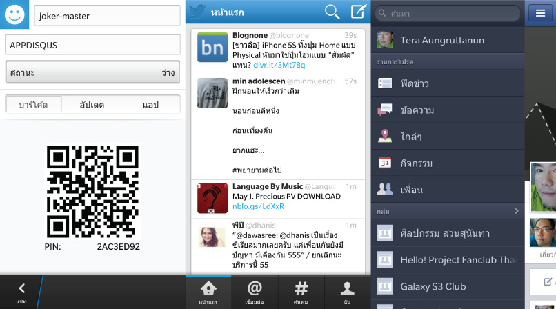Viewport: 556px width, 309px height.
Task: Expand the กลุ่ม groups section chevron
Action: (x=517, y=211)
